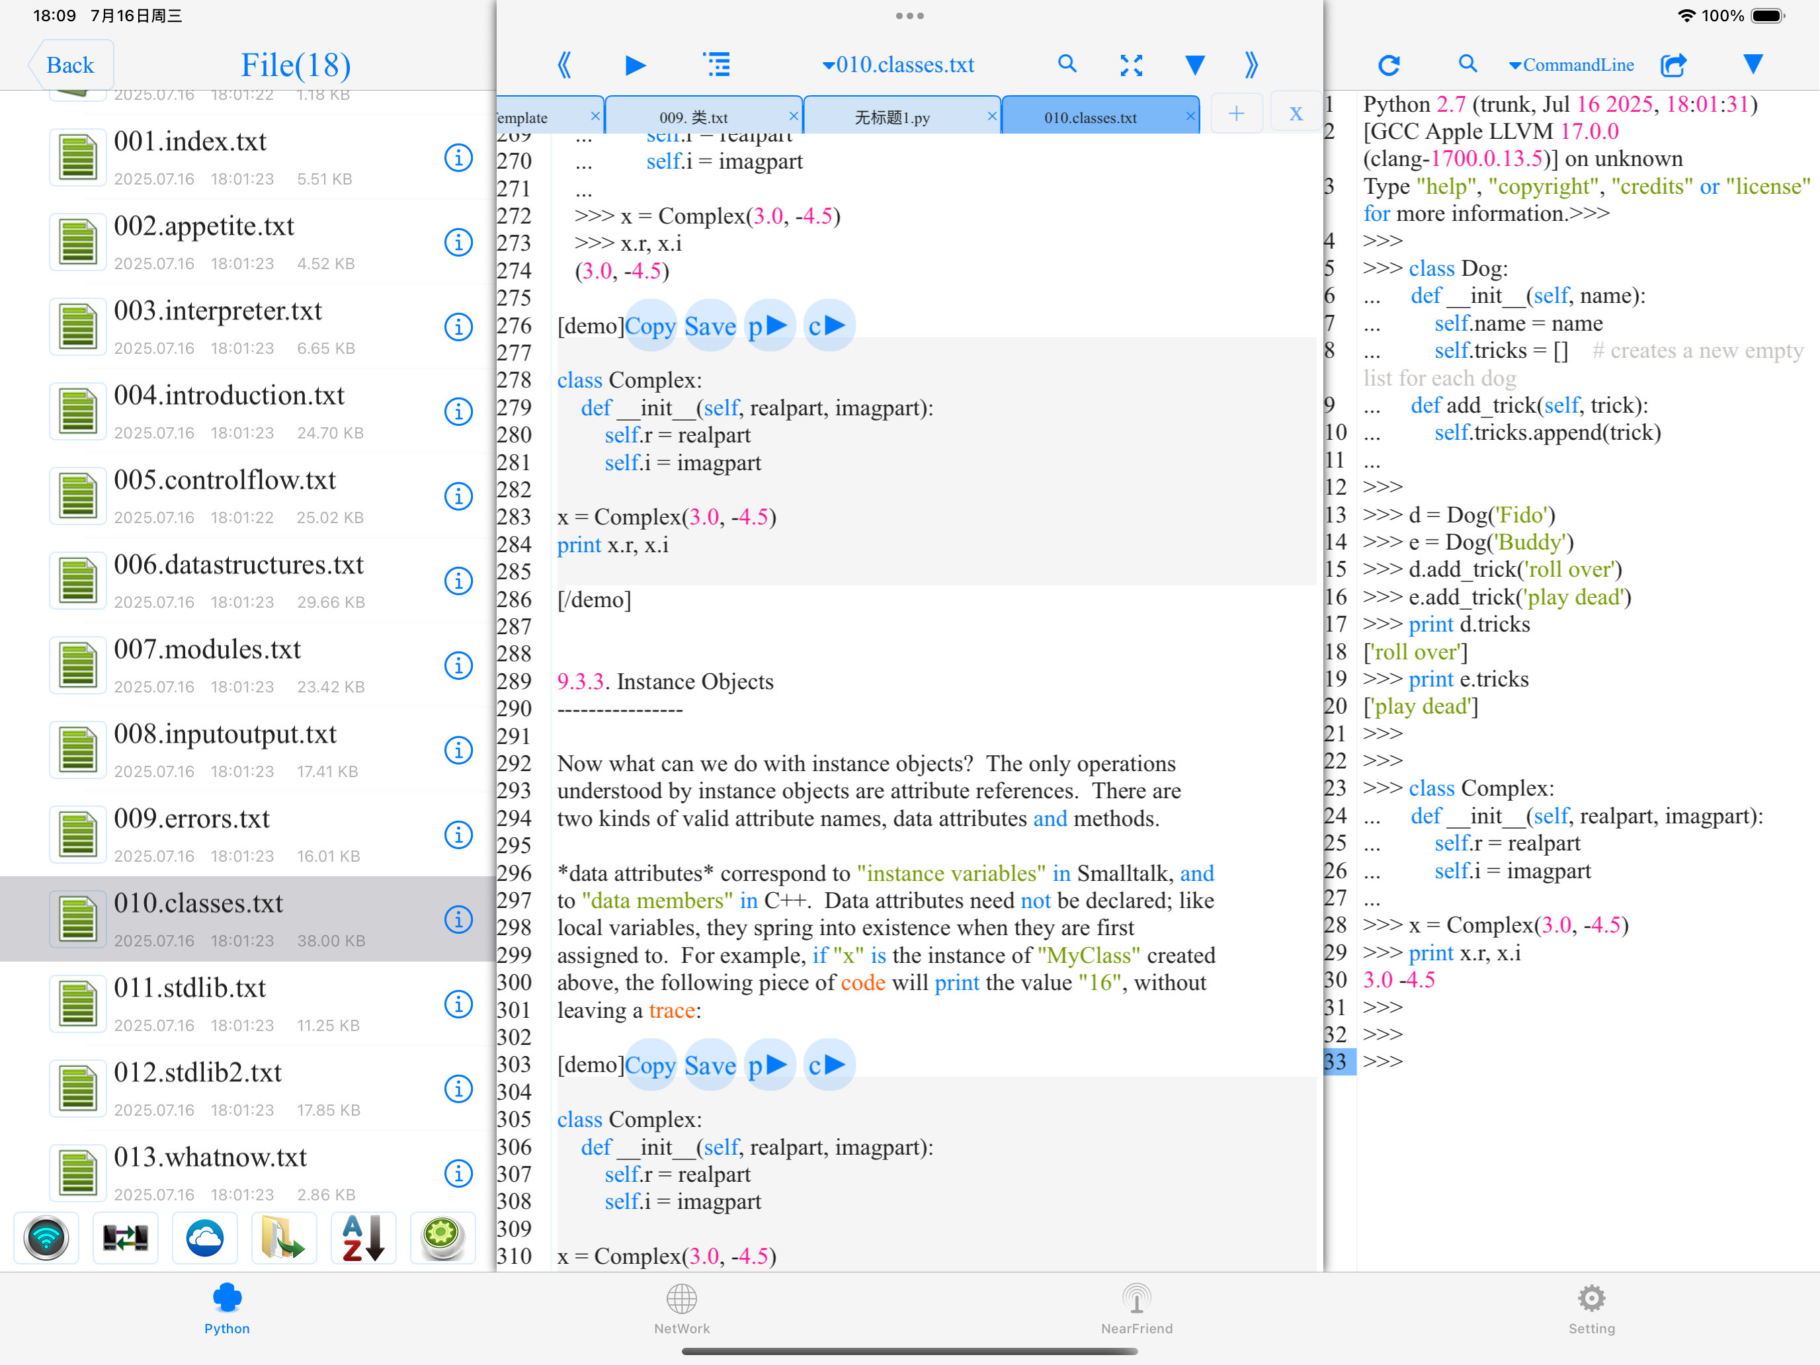The image size is (1820, 1365).
Task: Open the NetWork bottom tab
Action: click(x=682, y=1309)
